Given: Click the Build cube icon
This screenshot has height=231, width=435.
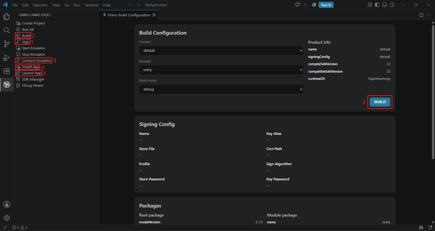Looking at the screenshot, I should (x=18, y=36).
